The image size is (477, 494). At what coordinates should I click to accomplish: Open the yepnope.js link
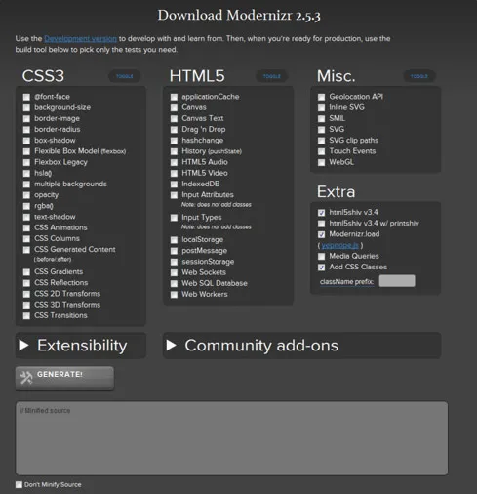coord(340,245)
